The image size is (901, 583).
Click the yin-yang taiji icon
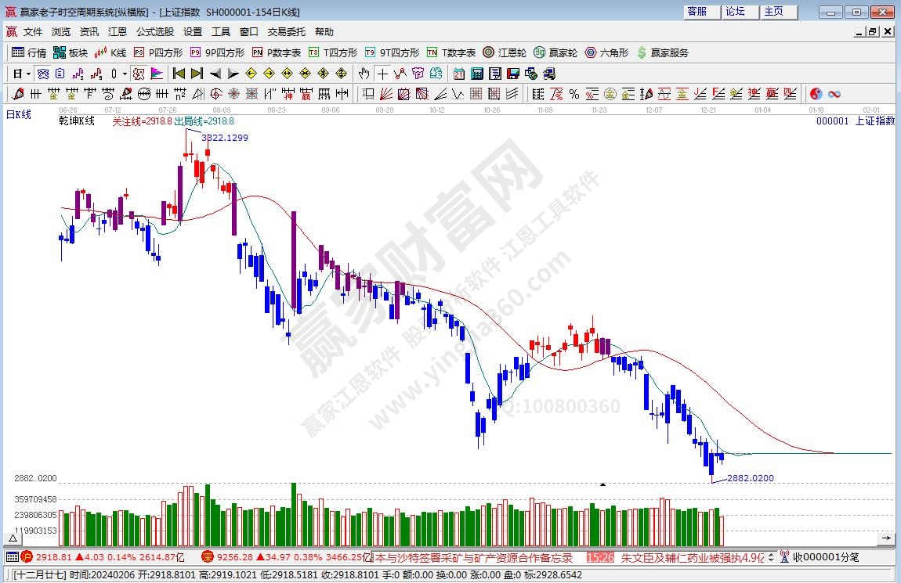[x=816, y=94]
